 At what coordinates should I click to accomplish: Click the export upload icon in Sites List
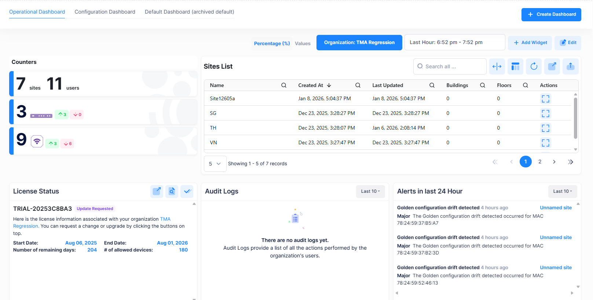coord(570,66)
